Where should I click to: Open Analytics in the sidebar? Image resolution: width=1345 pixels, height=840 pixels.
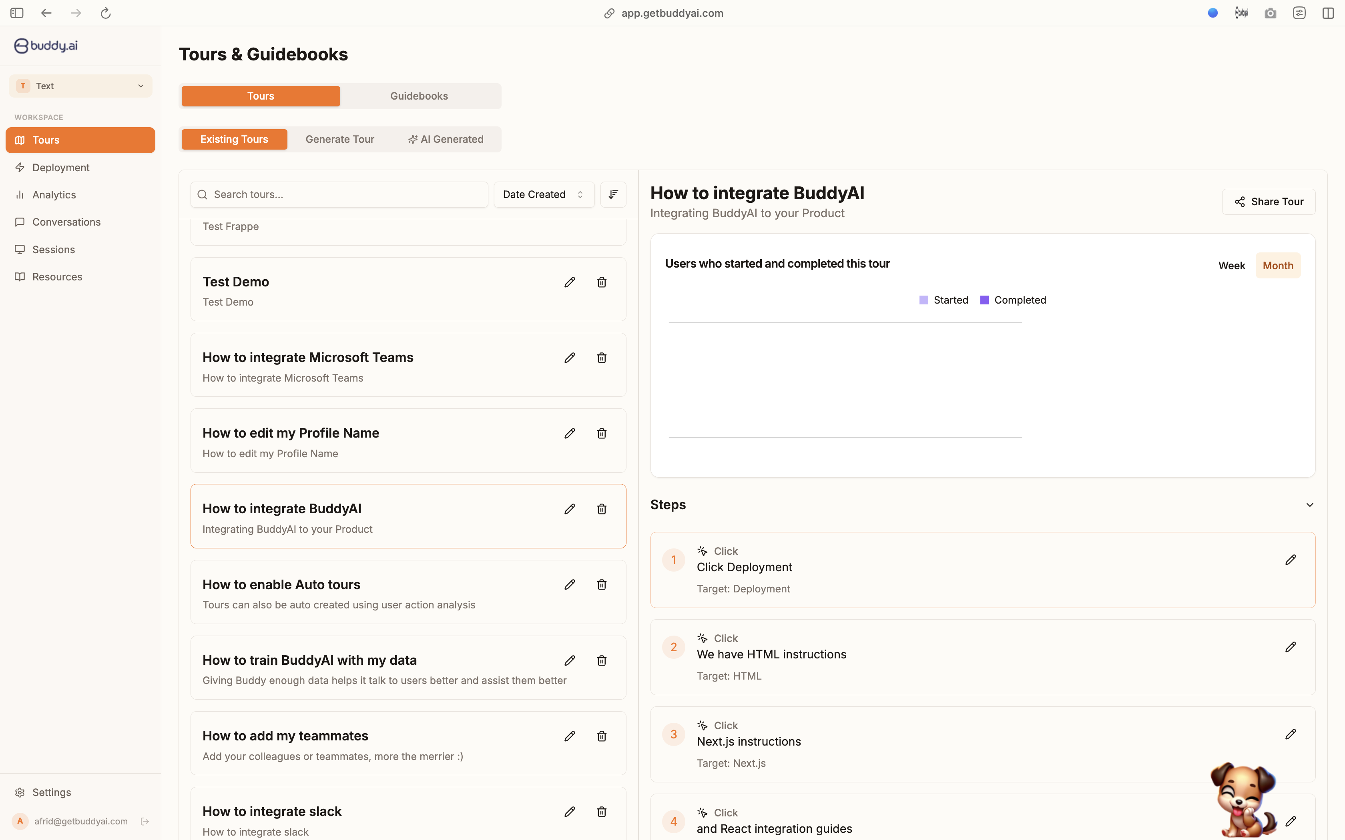(80, 195)
